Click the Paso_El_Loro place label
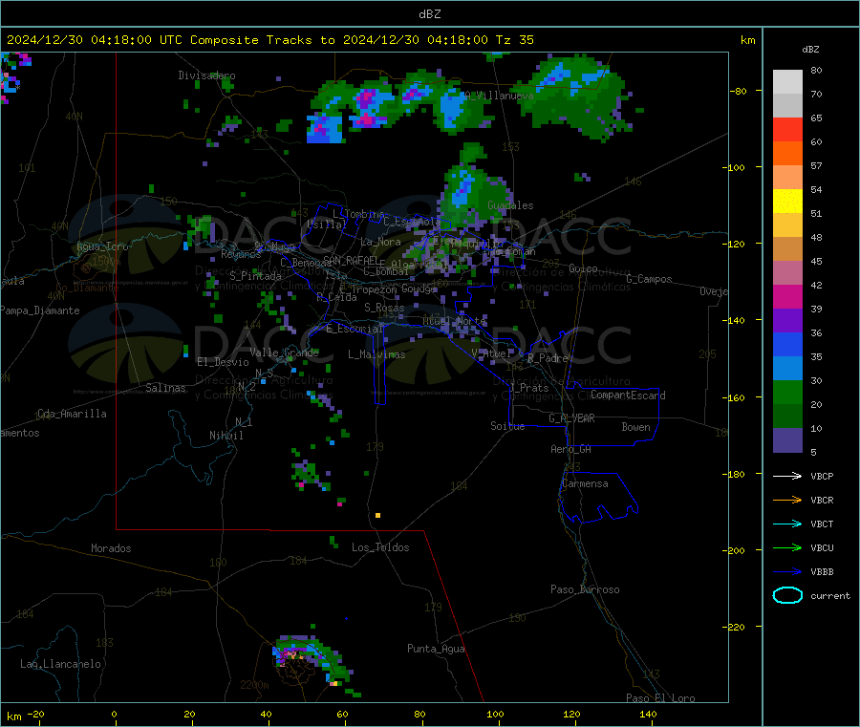This screenshot has width=860, height=727. tap(660, 698)
